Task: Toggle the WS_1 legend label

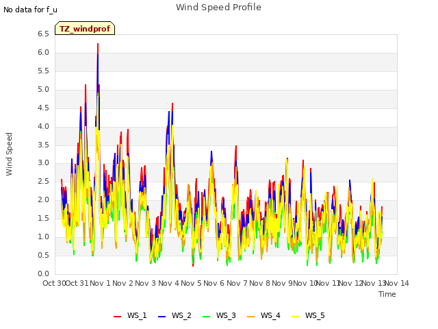Action: tap(137, 315)
